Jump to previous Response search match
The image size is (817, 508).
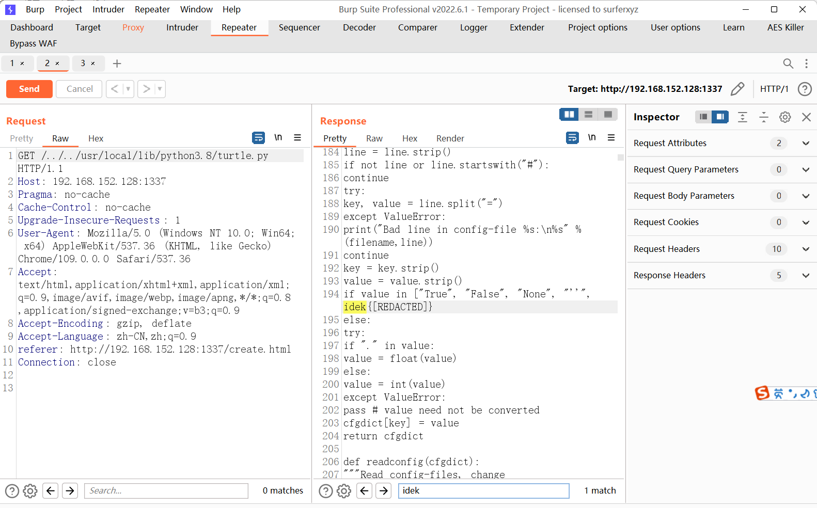[x=364, y=490]
